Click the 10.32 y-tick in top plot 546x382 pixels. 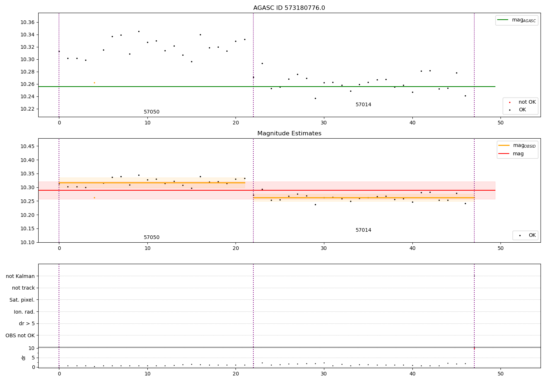(x=27, y=47)
